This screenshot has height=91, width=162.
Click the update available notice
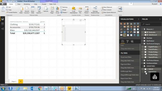pyautogui.click(x=148, y=85)
